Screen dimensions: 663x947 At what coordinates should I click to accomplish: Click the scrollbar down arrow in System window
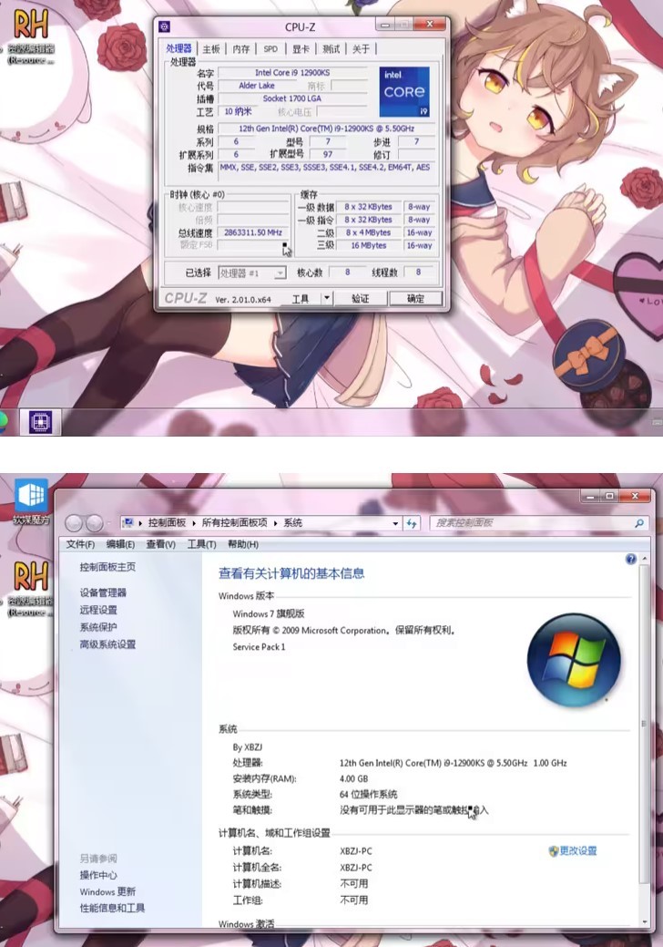point(644,921)
